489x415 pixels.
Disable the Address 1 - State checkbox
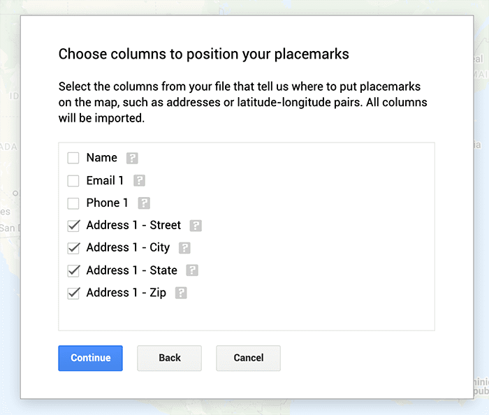click(x=73, y=270)
